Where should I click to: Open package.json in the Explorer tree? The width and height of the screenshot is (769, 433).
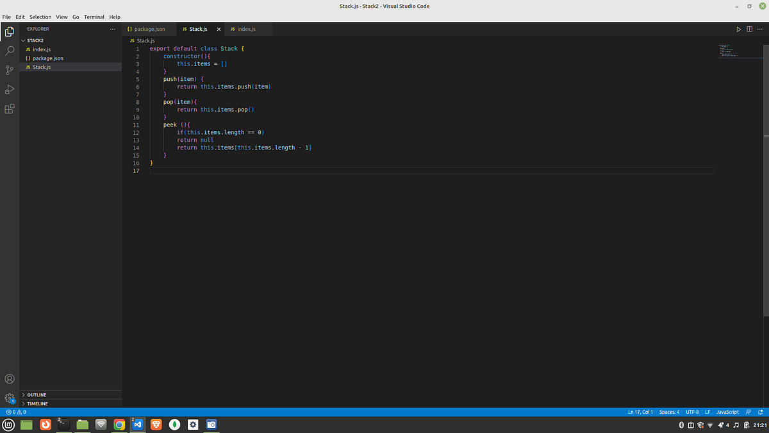pyautogui.click(x=70, y=58)
